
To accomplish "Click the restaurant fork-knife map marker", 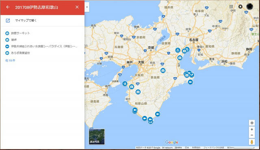I will [x=191, y=75].
